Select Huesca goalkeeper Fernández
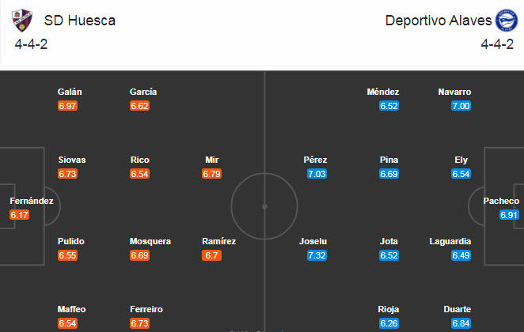The width and height of the screenshot is (524, 332). click(x=32, y=201)
